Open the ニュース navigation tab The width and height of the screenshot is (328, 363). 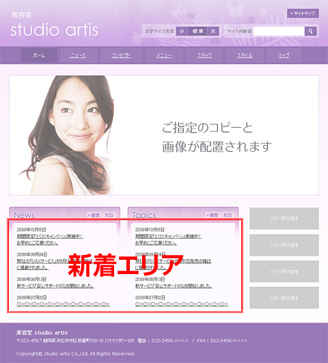click(78, 55)
